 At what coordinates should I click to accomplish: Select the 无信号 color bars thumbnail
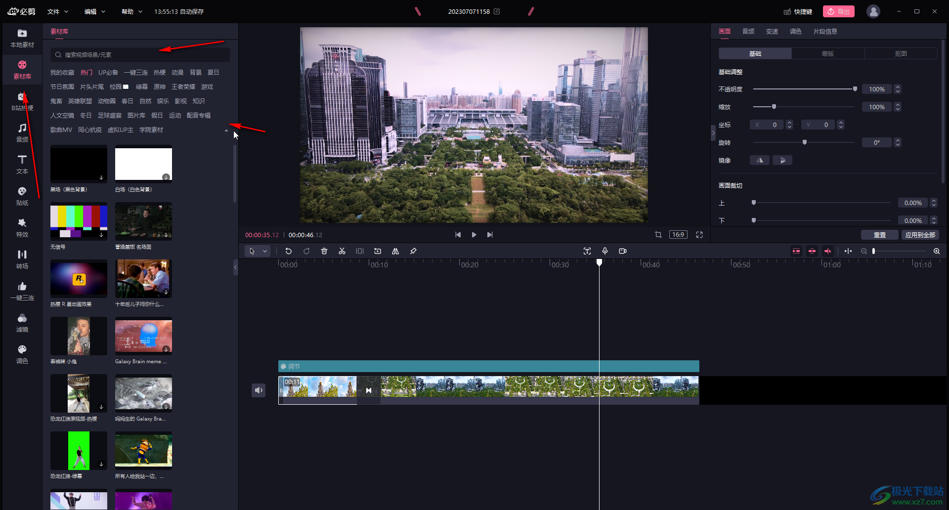point(79,221)
